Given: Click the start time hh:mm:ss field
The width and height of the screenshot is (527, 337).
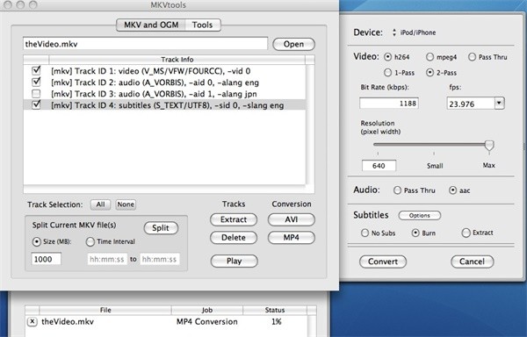Looking at the screenshot, I should click(107, 259).
